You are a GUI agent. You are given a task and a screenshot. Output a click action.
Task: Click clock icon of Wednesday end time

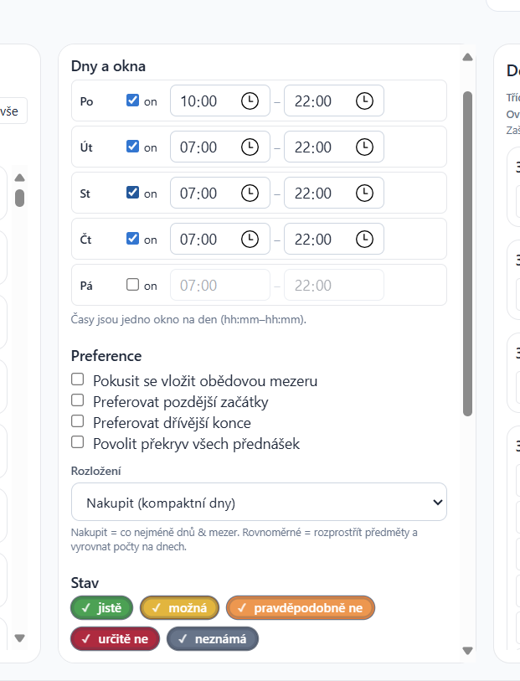point(364,193)
